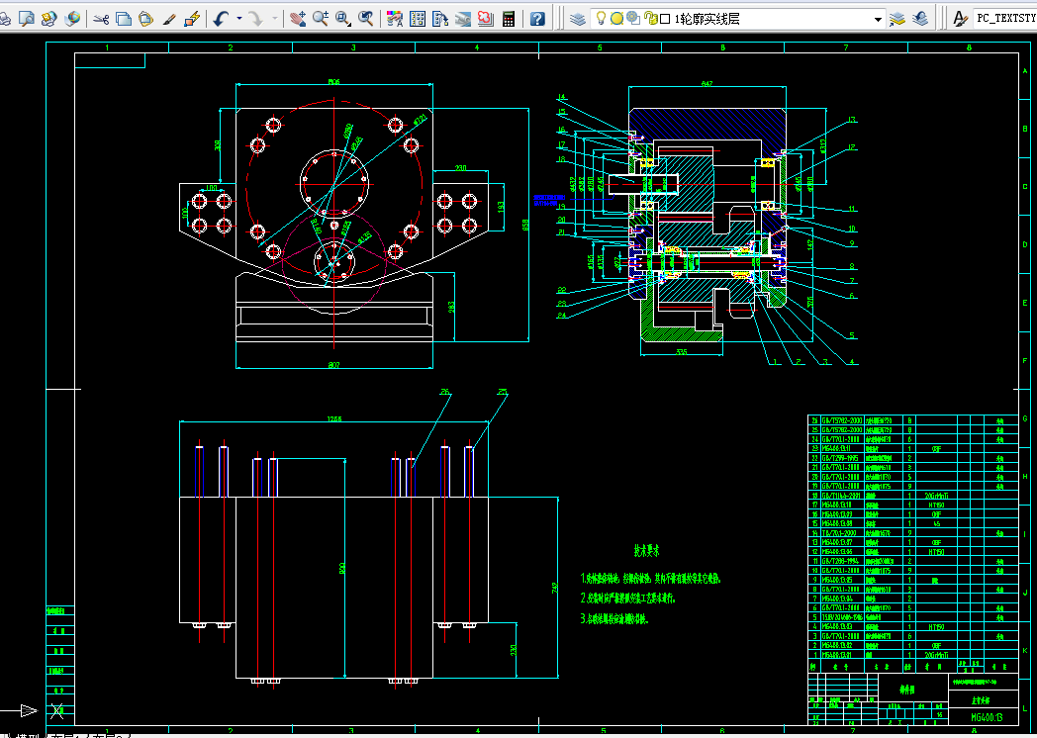The width and height of the screenshot is (1037, 738).
Task: Expand the layer list dropdown arrow
Action: click(877, 19)
